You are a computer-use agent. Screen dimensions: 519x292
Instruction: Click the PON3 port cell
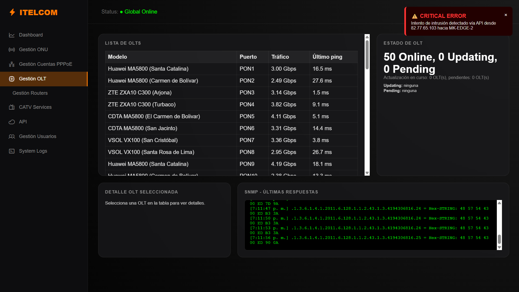[253, 93]
